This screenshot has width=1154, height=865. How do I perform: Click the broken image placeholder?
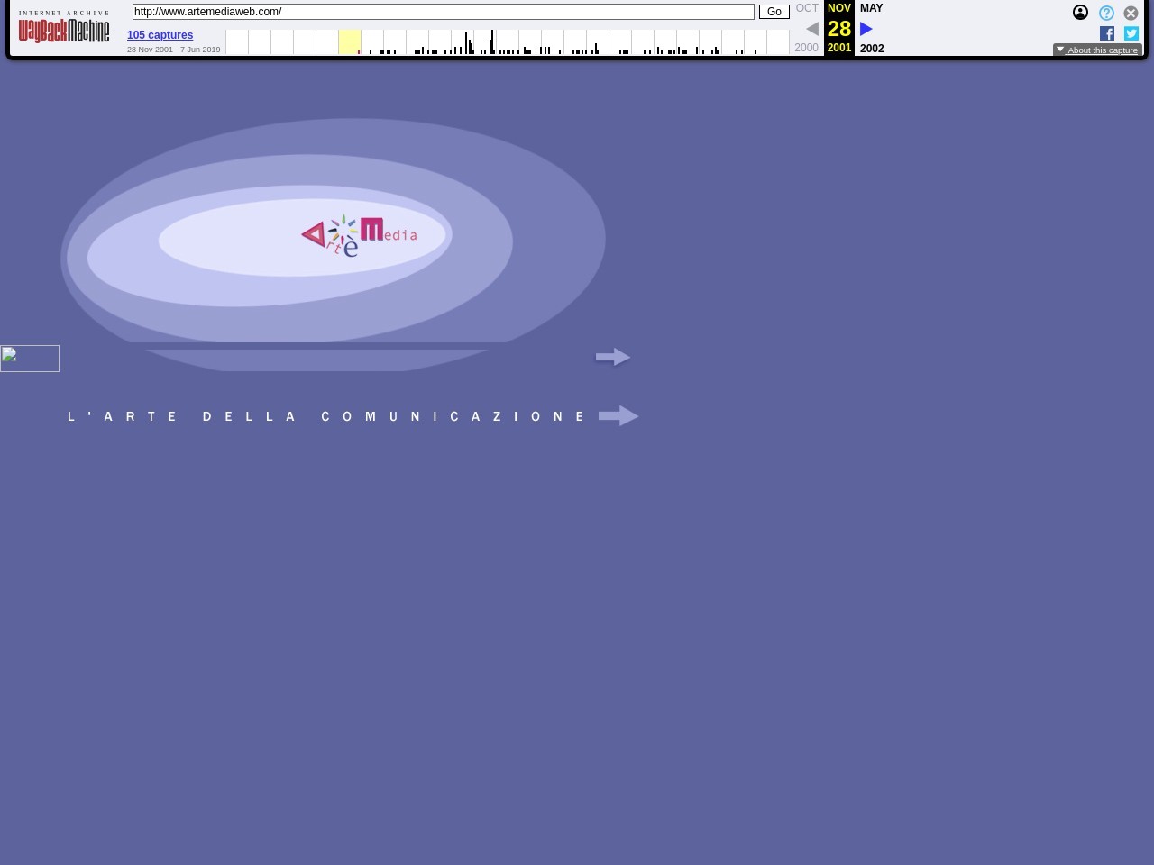click(30, 359)
